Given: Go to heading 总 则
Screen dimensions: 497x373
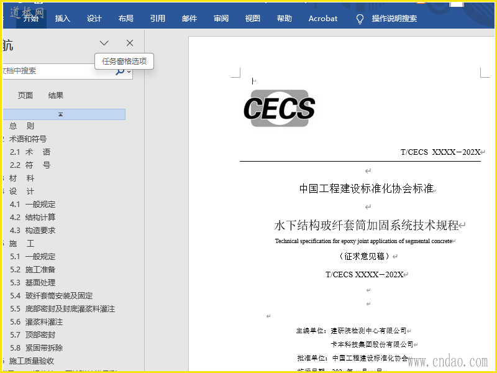Looking at the screenshot, I should pyautogui.click(x=21, y=126).
